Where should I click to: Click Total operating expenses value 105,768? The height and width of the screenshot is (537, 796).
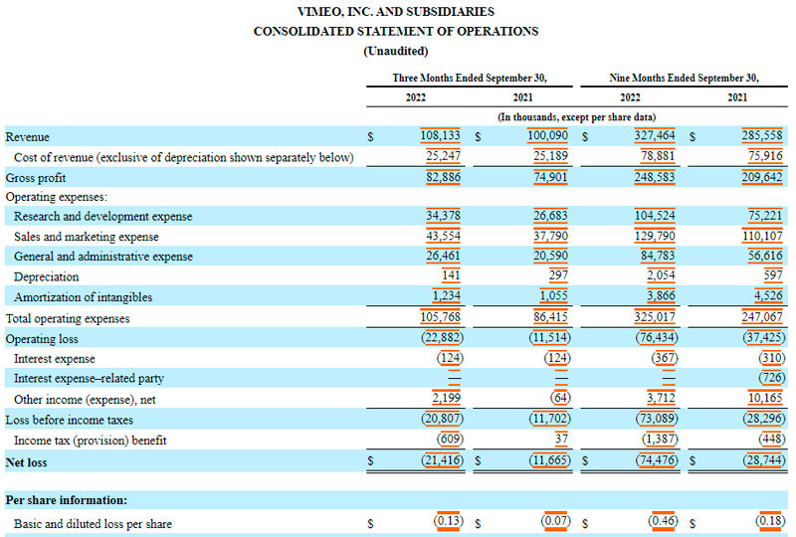pos(440,316)
